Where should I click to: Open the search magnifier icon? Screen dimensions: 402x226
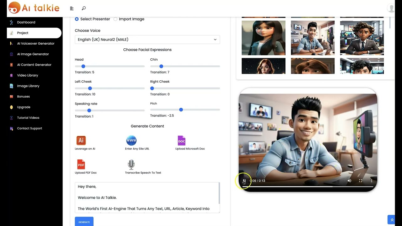84,8
